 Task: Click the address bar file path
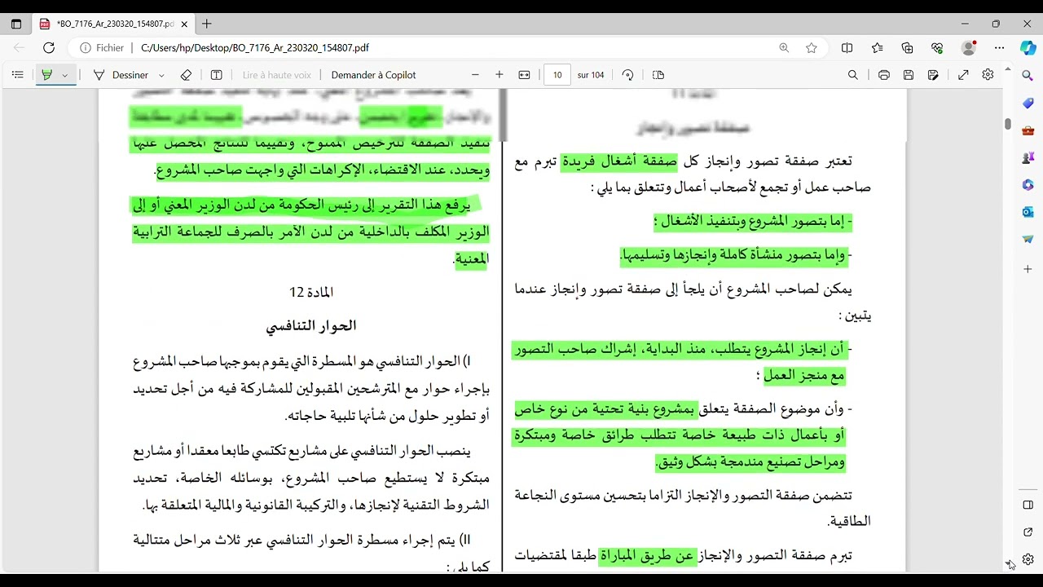click(255, 48)
